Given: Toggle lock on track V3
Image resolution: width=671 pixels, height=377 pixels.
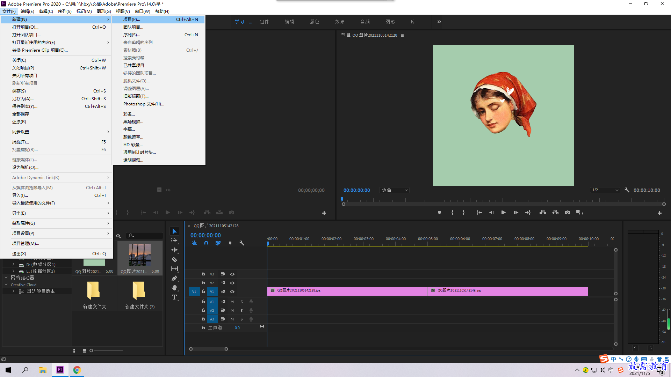Looking at the screenshot, I should coord(203,274).
